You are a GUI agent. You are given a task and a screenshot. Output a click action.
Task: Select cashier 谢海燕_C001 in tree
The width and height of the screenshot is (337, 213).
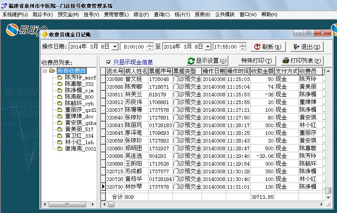pos(80,149)
